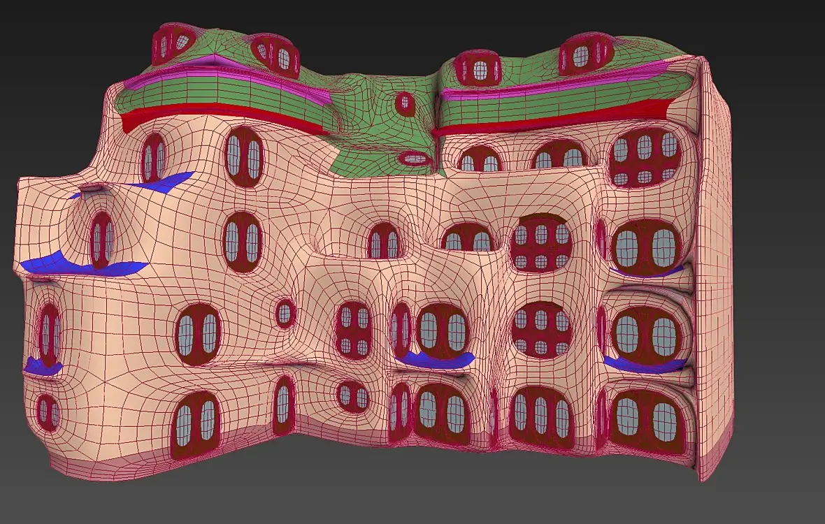Select the tall narrow single-pane window beside the bottom-floor double window
Screen dimensions: 825x524
[284, 405]
